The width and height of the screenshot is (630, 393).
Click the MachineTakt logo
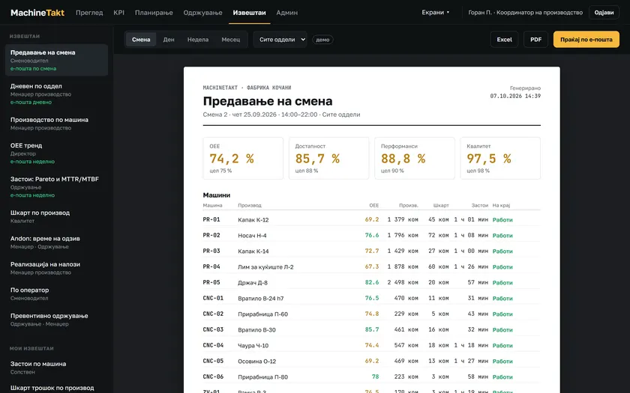pos(37,13)
